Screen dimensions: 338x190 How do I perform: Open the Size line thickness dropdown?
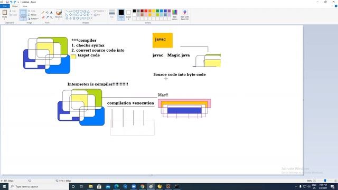112,14
